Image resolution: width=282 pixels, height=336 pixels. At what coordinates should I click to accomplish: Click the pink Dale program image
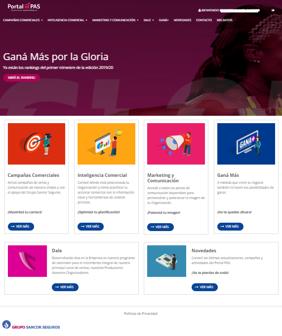27,261
